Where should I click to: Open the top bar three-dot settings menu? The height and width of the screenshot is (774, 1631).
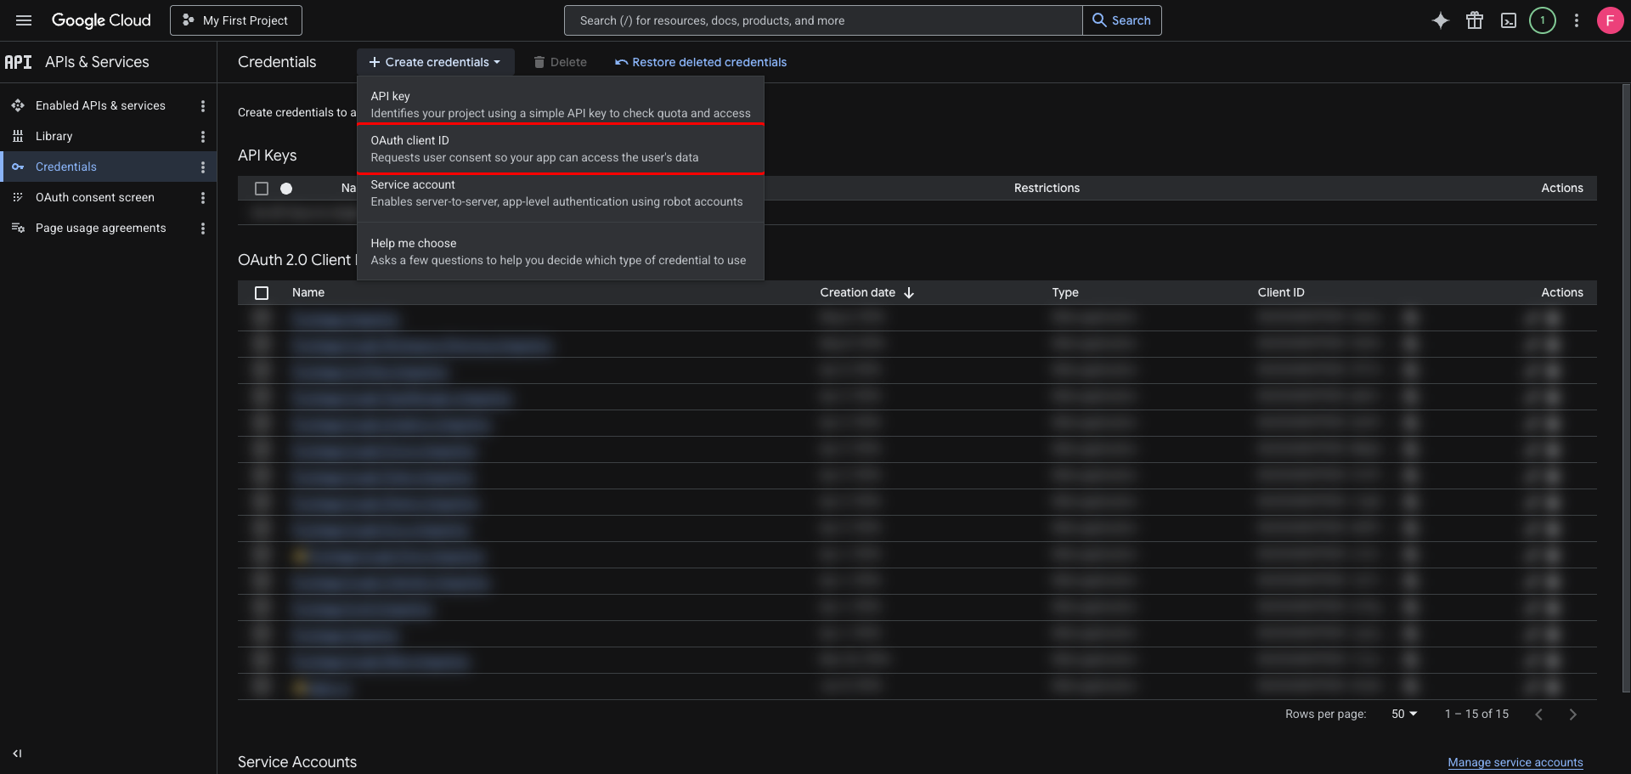click(1577, 20)
